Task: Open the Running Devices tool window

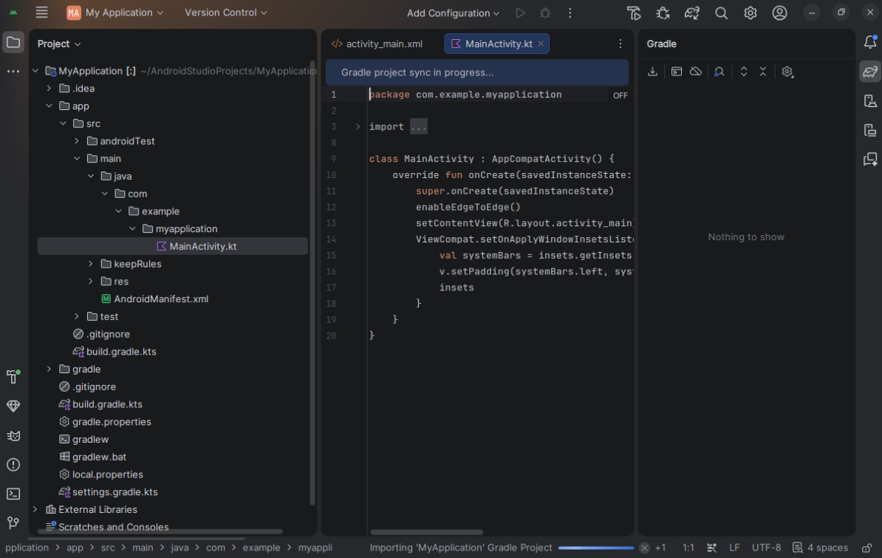Action: pos(870,130)
